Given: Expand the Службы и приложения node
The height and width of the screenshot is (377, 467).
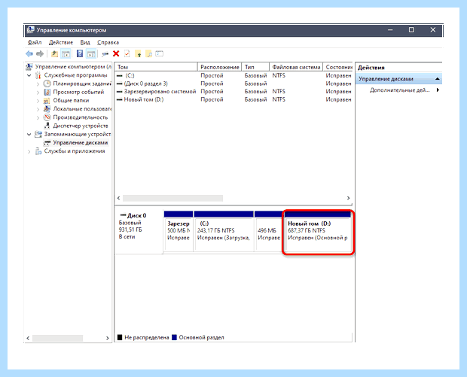Looking at the screenshot, I should pyautogui.click(x=29, y=151).
